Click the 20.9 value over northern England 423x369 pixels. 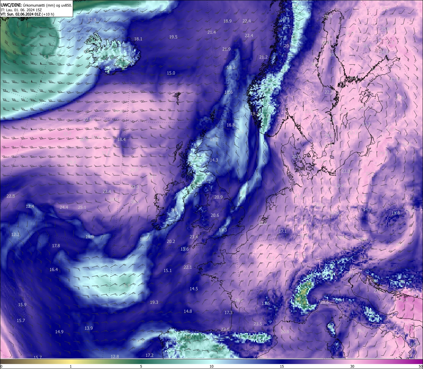(218, 197)
